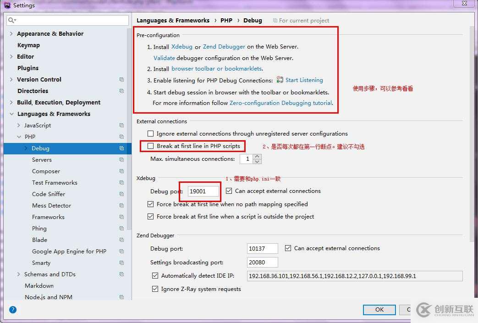Uncheck Force break when script is outside project

point(150,216)
